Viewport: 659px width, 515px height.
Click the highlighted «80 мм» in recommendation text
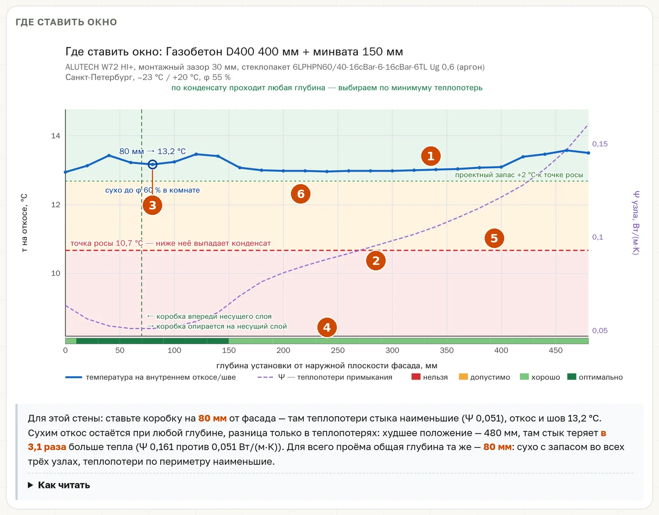pos(212,418)
